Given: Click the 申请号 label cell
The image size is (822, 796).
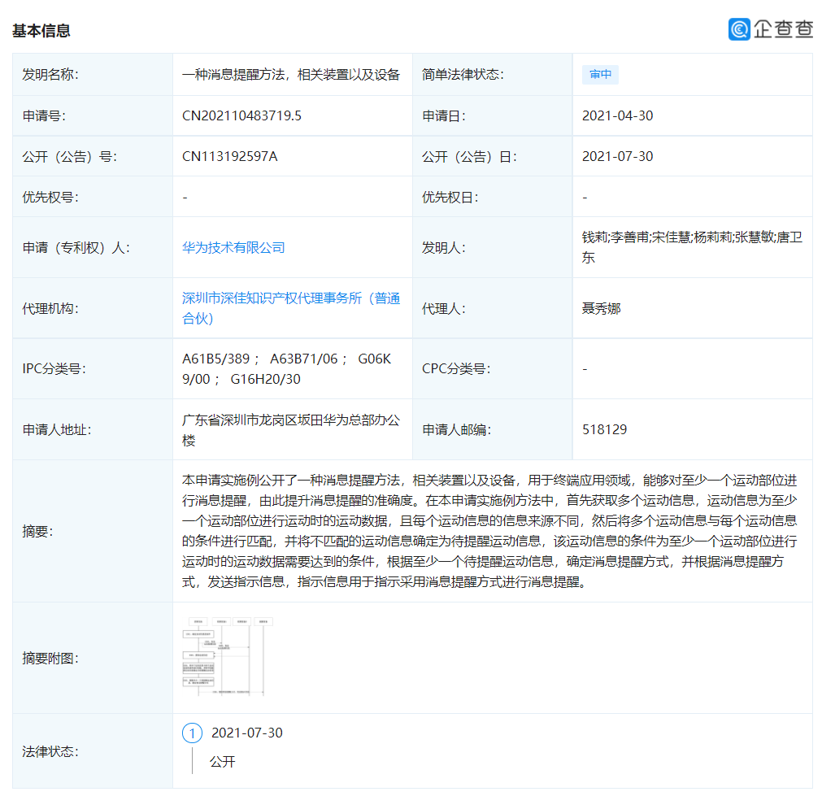Looking at the screenshot, I should pyautogui.click(x=92, y=116).
